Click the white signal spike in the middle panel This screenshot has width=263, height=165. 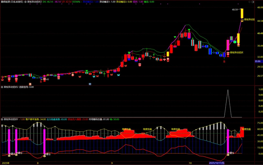228,96
